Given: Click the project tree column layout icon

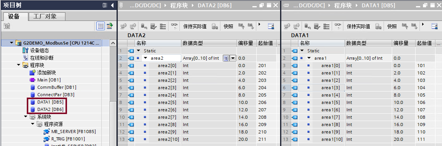Looking at the screenshot, I should pyautogui.click(x=105, y=5).
